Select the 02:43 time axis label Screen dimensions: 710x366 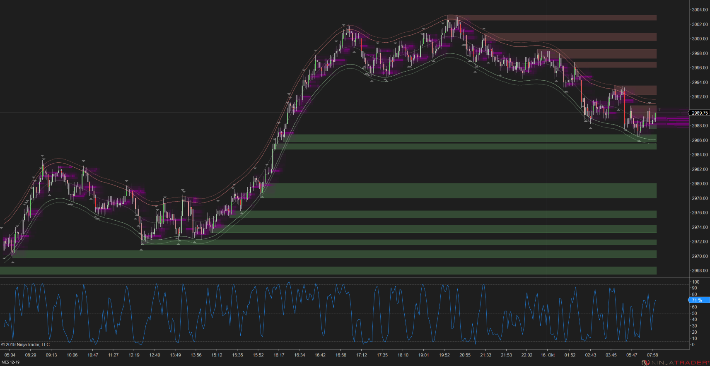click(591, 355)
